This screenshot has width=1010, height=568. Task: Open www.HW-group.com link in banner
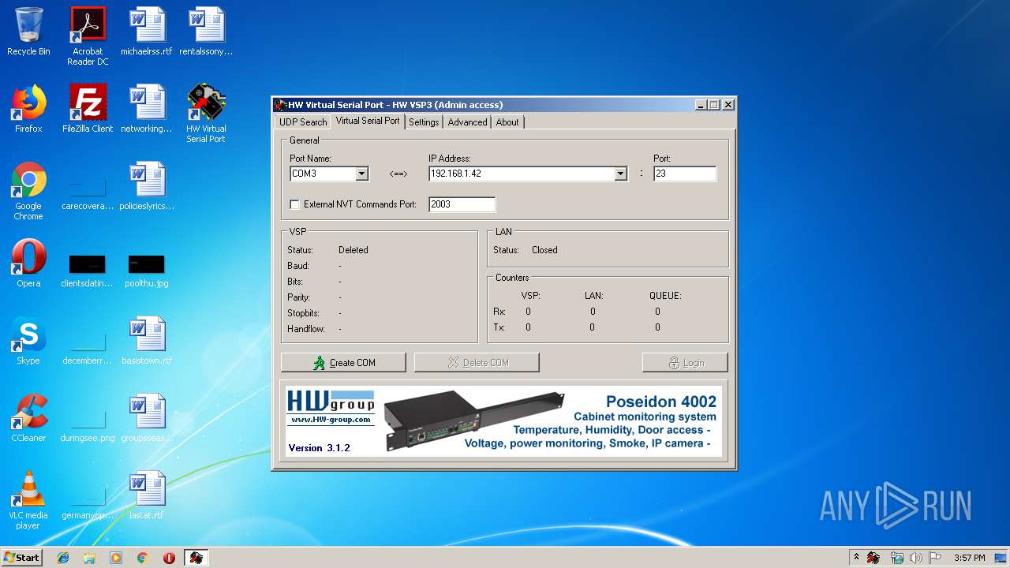point(331,420)
